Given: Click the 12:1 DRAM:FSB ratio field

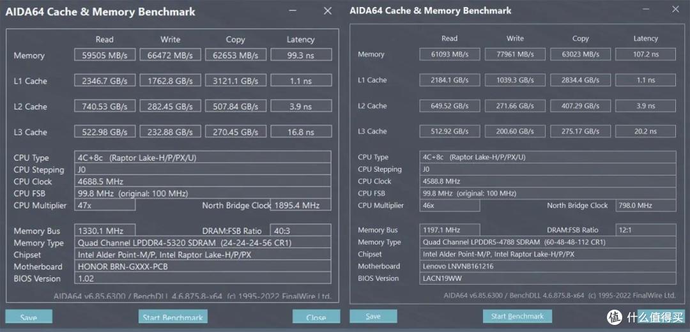Looking at the screenshot, I should pos(645,230).
